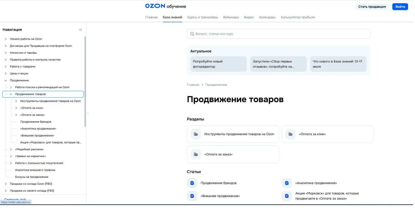
Task: Open the База знаний tab
Action: pyautogui.click(x=172, y=17)
